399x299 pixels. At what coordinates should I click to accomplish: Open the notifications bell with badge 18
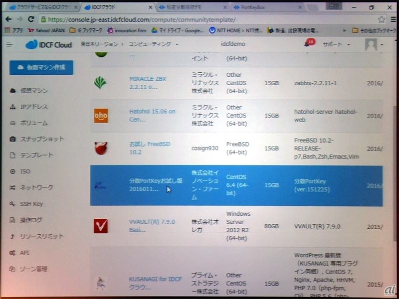tap(307, 44)
